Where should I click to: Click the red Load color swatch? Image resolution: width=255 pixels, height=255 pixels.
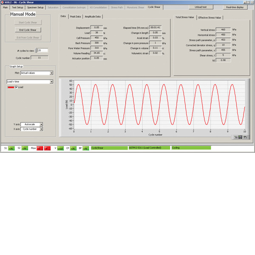point(11,87)
